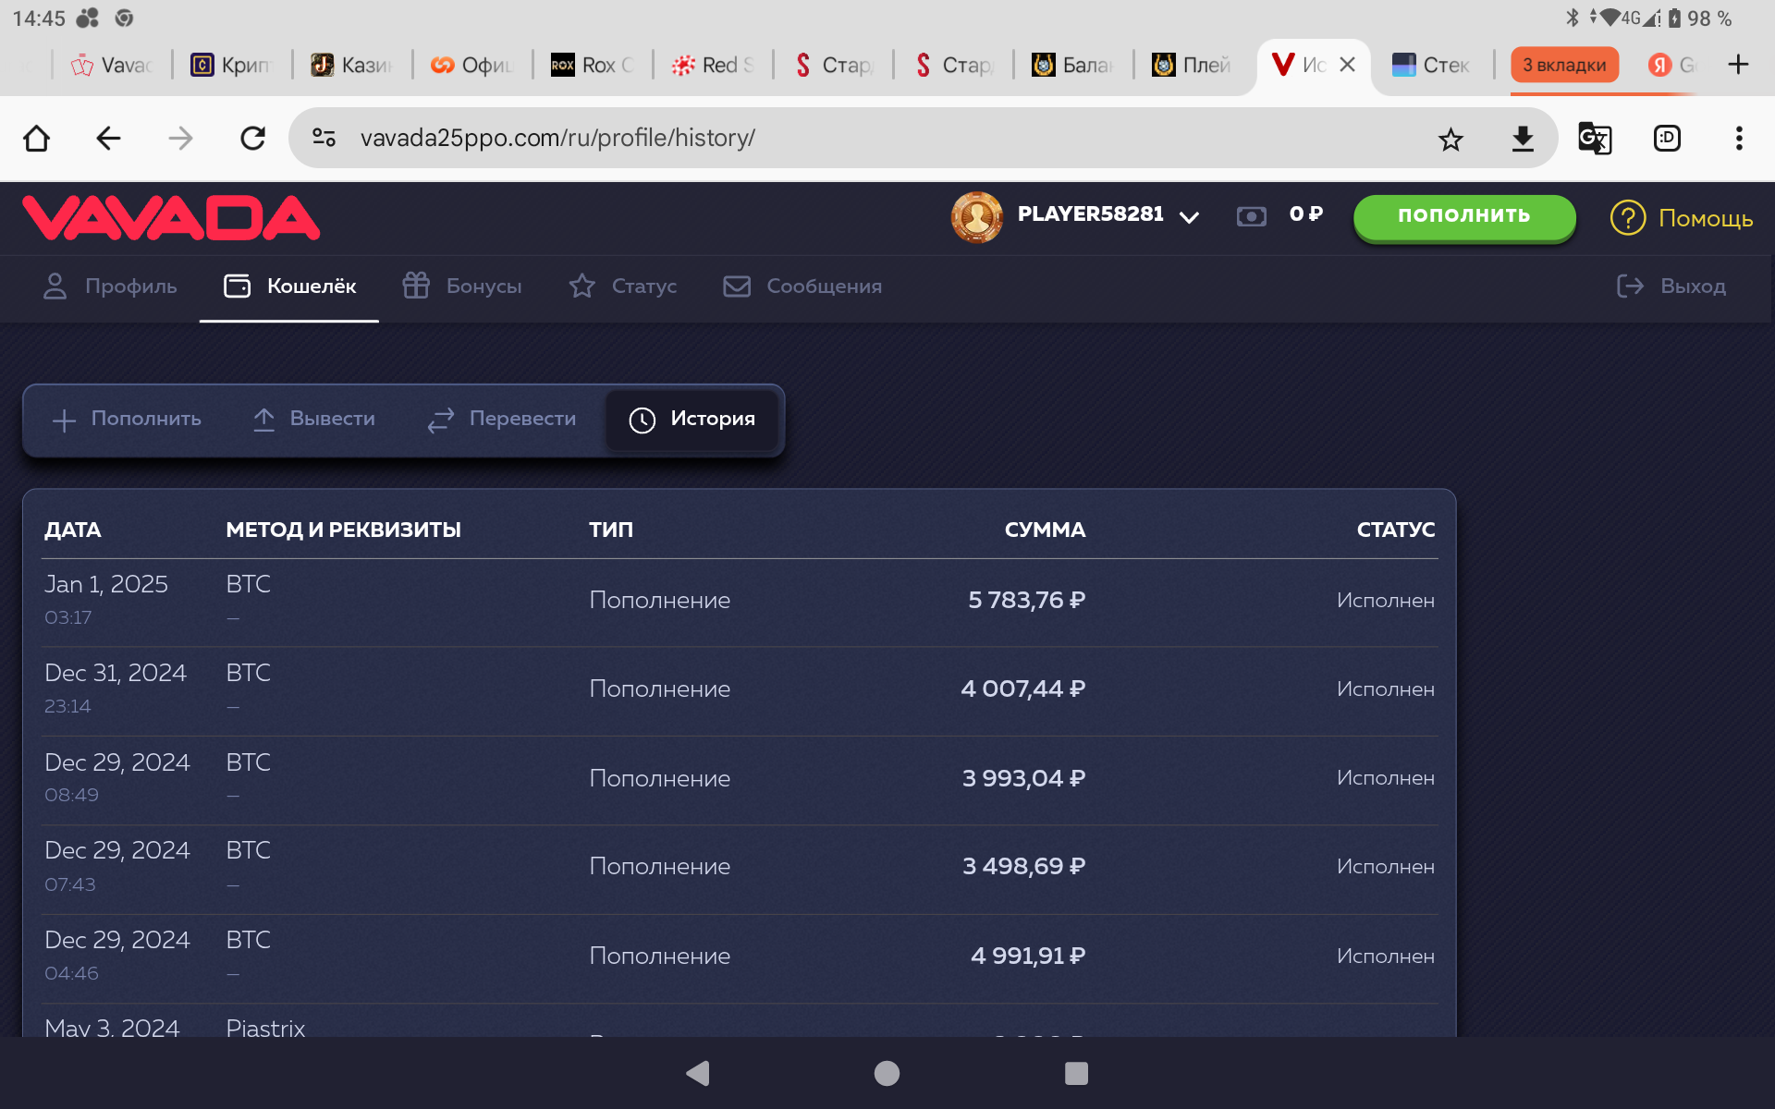
Task: Close the current Vavada browser tab
Action: [1347, 65]
